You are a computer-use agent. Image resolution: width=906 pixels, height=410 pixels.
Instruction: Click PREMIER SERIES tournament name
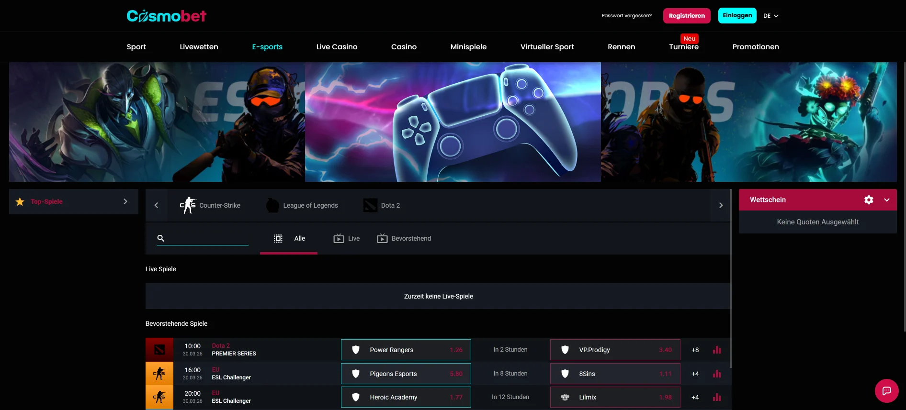[234, 354]
